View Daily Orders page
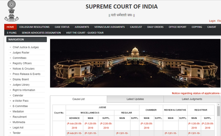221x136 pixels. (x=155, y=27)
